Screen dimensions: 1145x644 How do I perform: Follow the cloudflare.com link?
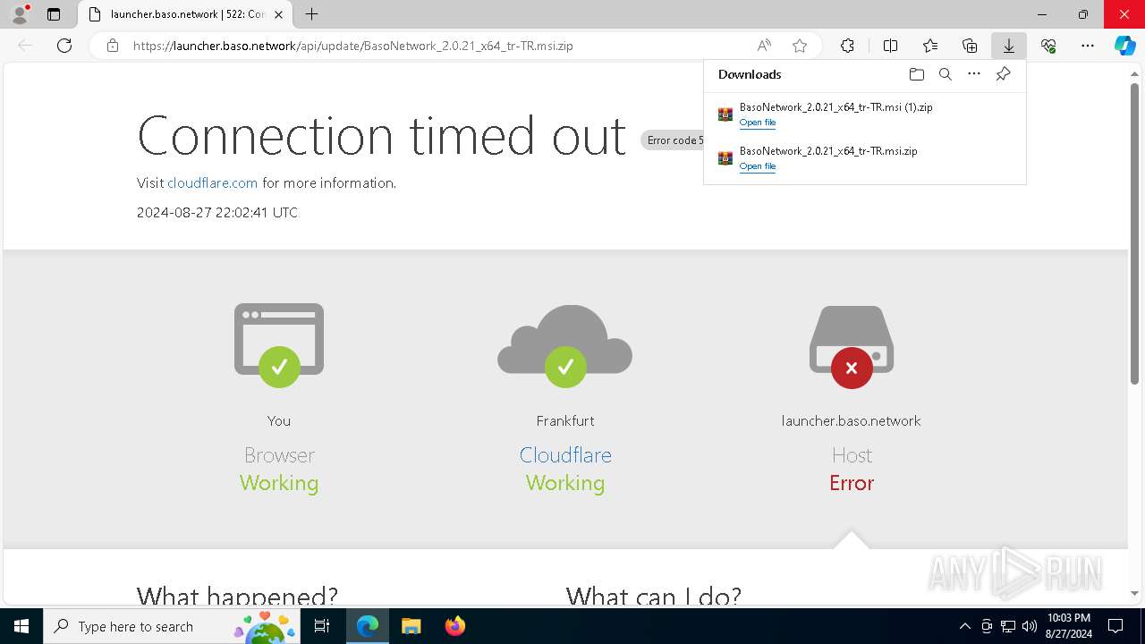coord(212,182)
